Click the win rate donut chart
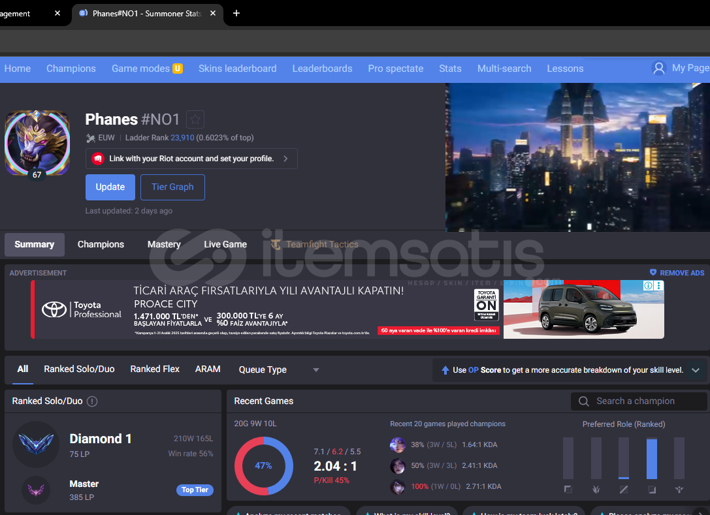710x515 pixels. (x=263, y=465)
